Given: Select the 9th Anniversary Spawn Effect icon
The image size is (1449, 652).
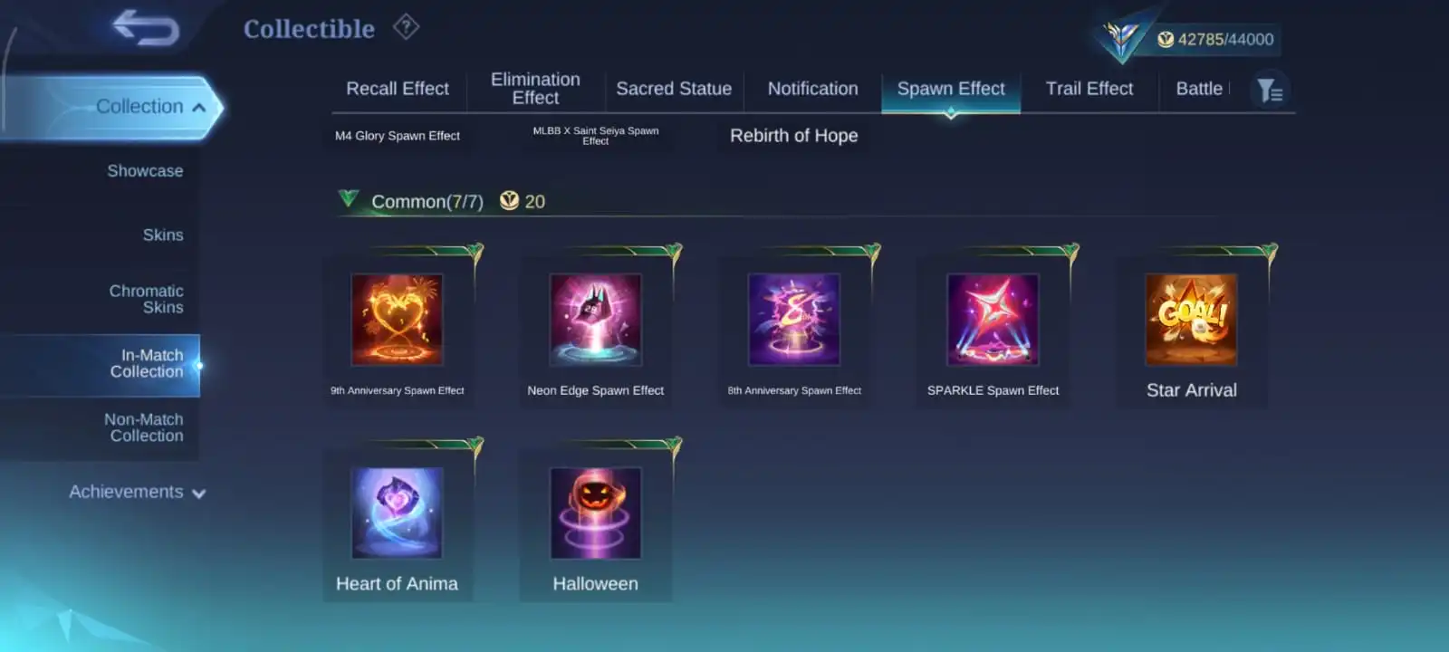Looking at the screenshot, I should click(397, 320).
